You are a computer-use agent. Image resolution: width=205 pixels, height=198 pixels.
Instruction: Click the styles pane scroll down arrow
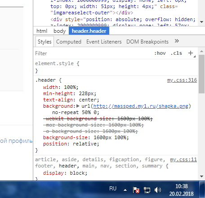[201, 176]
